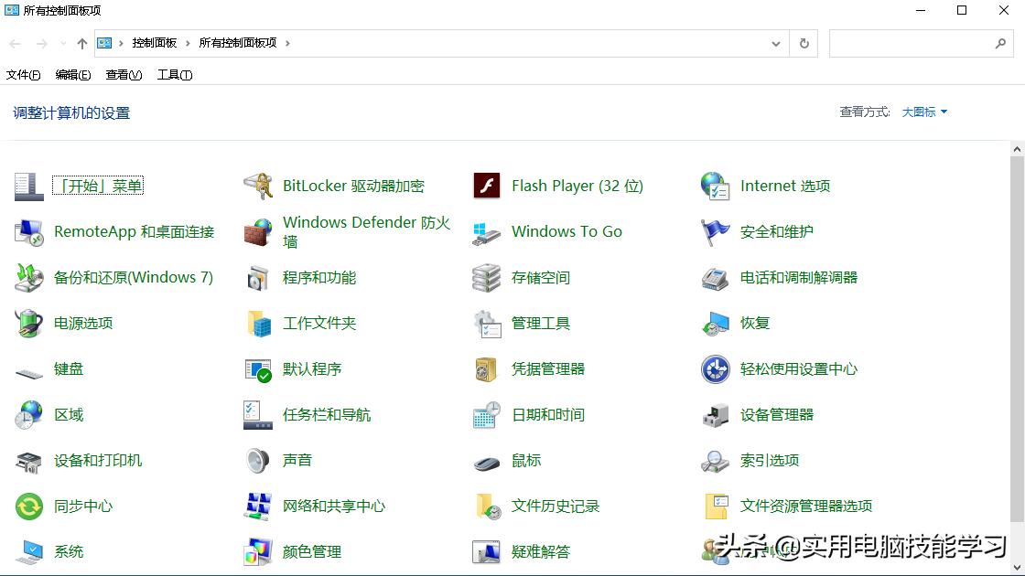Viewport: 1025px width, 576px height.
Task: Open Internet 选项
Action: click(784, 186)
